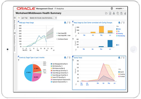This screenshot has width=141, height=99.
Task: Open Heap Usage by Cost Center title link
Action: coord(93,23)
